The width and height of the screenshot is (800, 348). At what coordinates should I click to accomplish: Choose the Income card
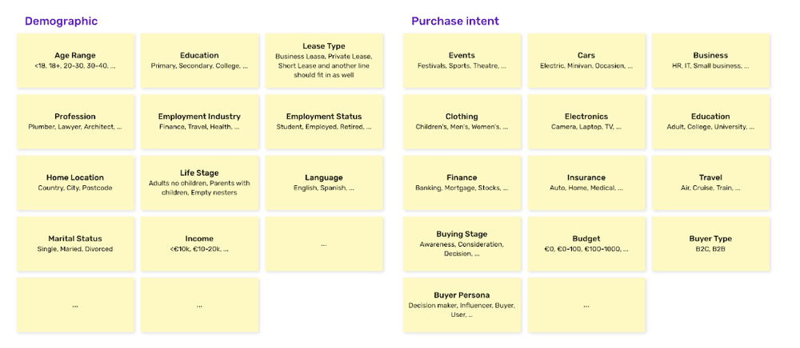pyautogui.click(x=199, y=243)
